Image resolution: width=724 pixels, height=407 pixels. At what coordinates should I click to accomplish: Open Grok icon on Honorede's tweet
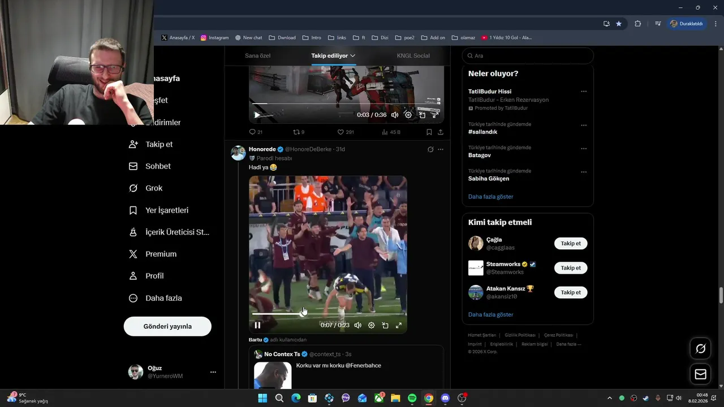(430, 149)
